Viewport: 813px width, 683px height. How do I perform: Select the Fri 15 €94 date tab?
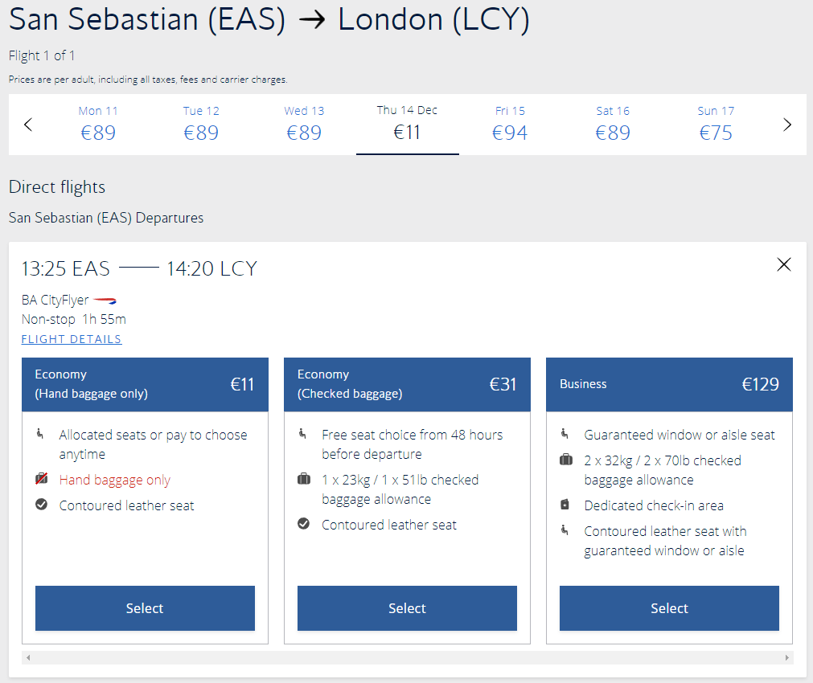point(510,125)
